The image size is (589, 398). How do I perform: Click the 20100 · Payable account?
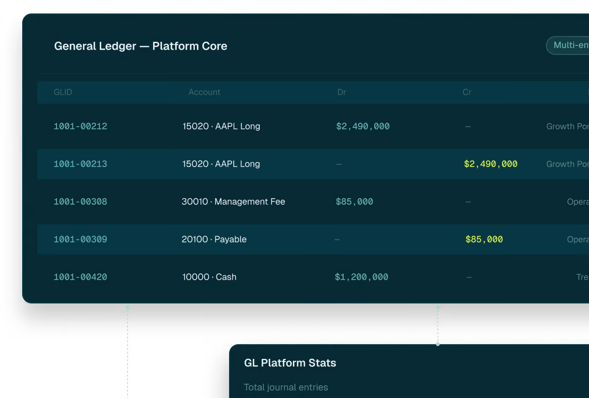(214, 239)
